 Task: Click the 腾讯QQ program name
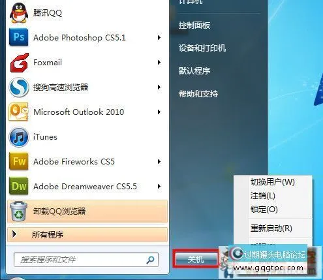48,13
